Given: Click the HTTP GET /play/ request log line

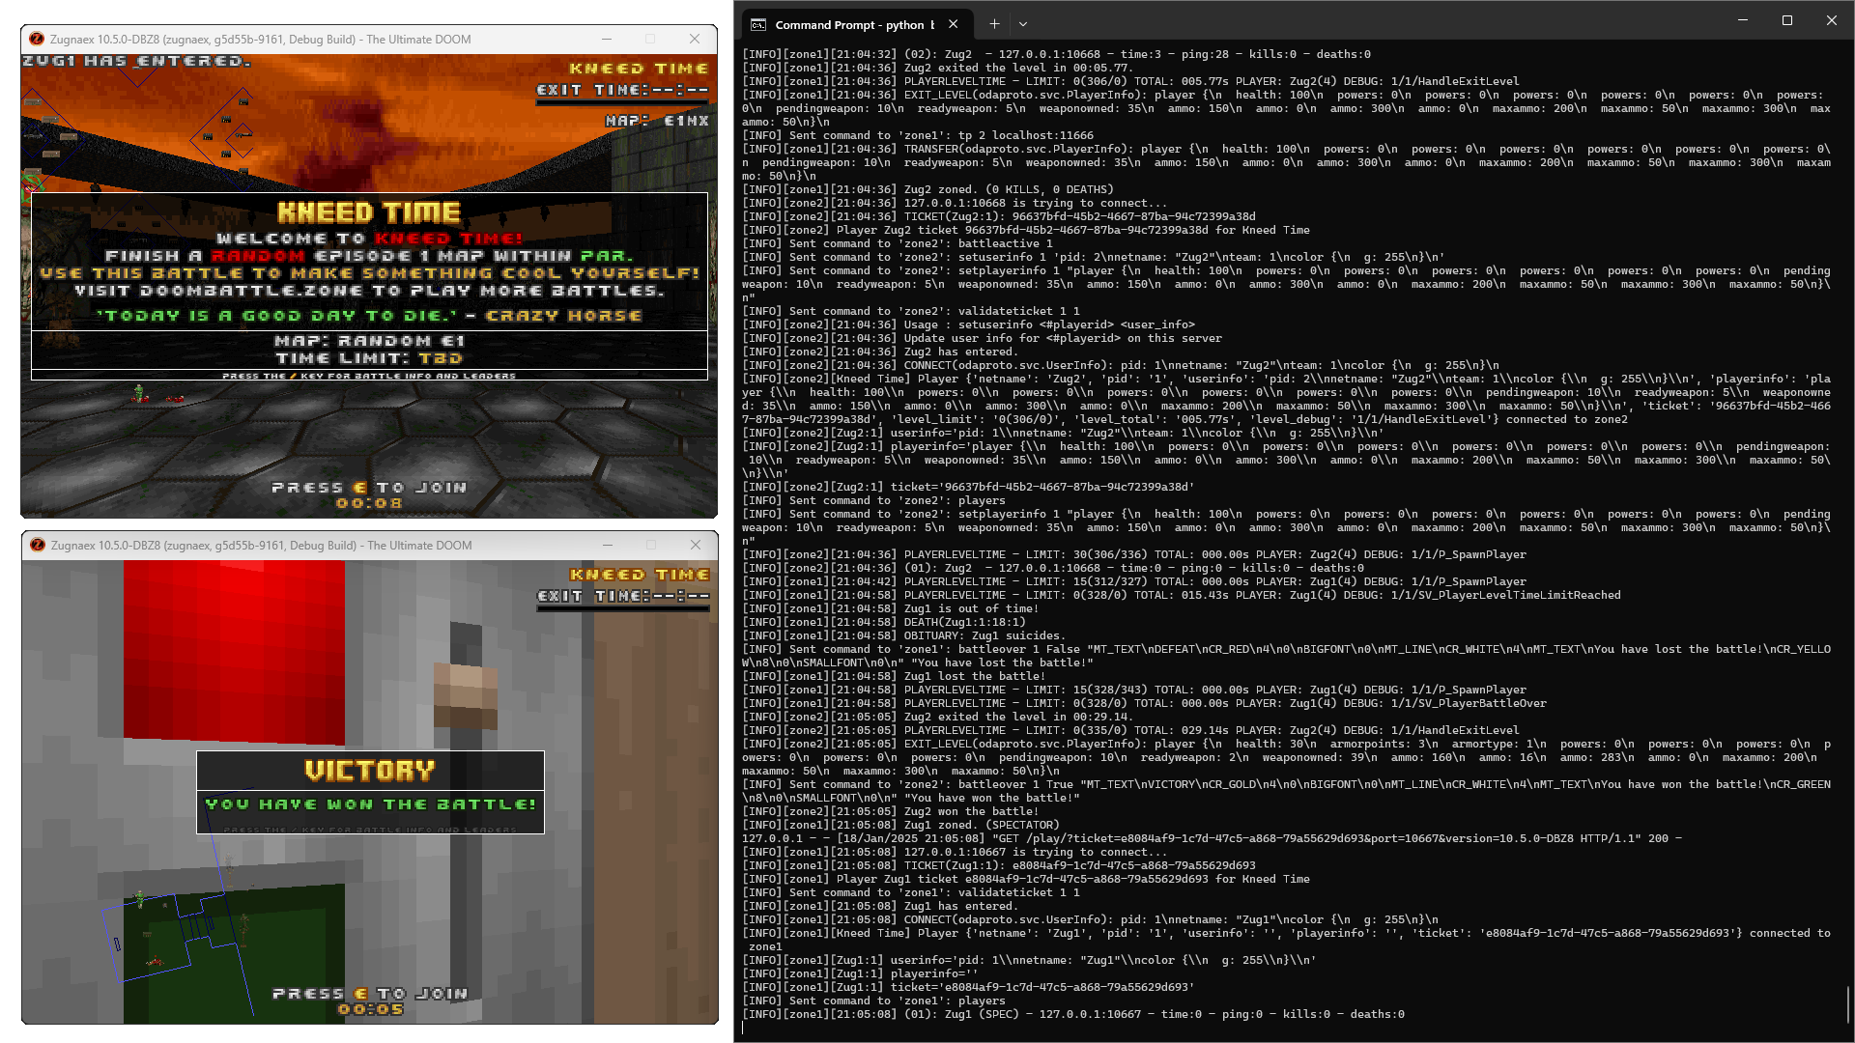Looking at the screenshot, I should (x=1212, y=838).
